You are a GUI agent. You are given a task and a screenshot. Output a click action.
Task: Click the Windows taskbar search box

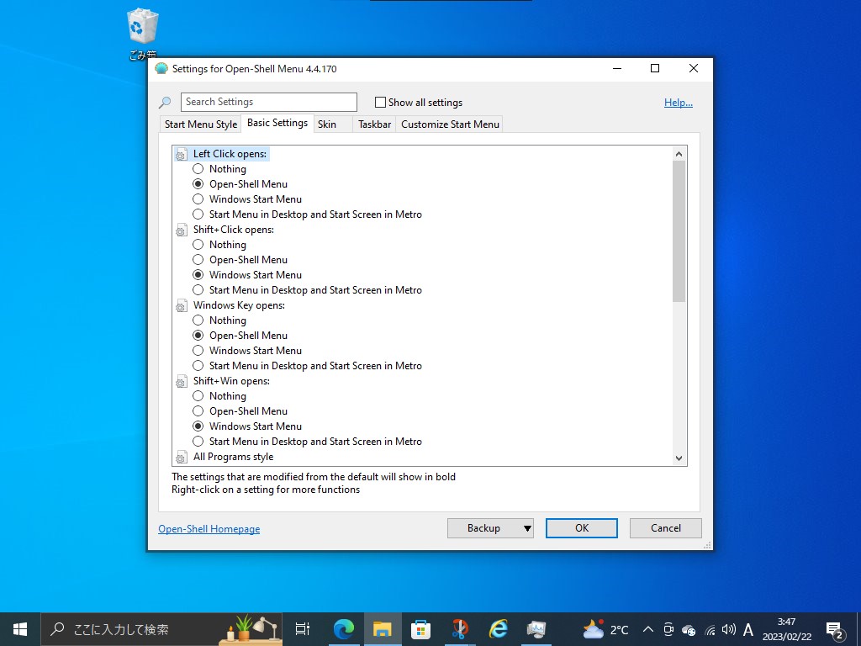(x=162, y=629)
